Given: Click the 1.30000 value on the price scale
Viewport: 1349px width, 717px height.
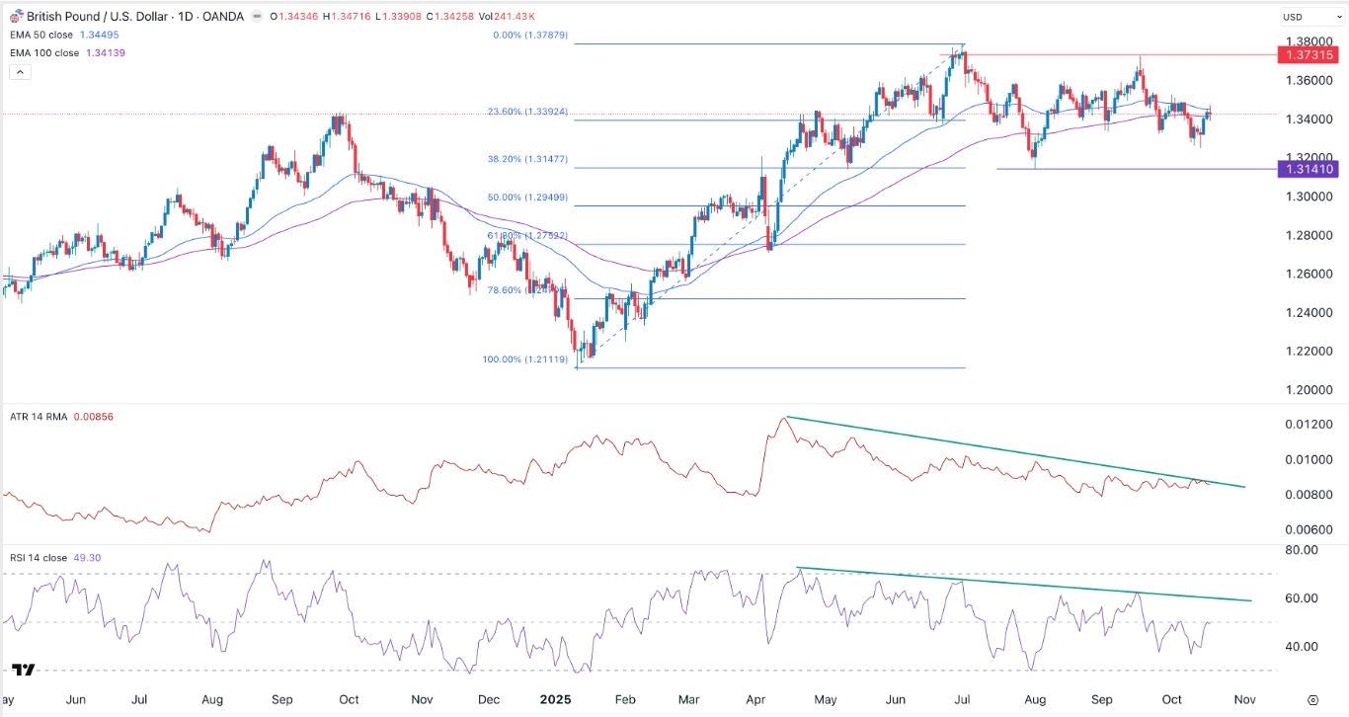Looking at the screenshot, I should (1310, 197).
